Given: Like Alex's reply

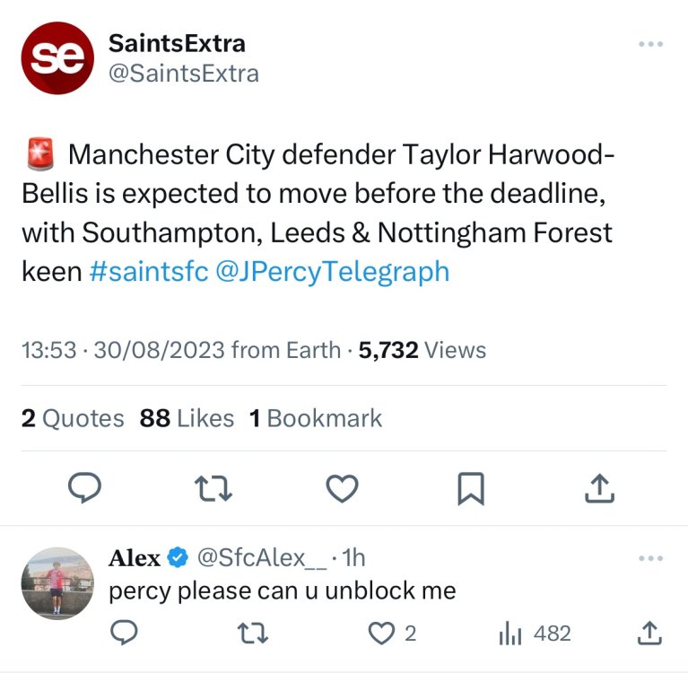Looking at the screenshot, I should [x=382, y=634].
